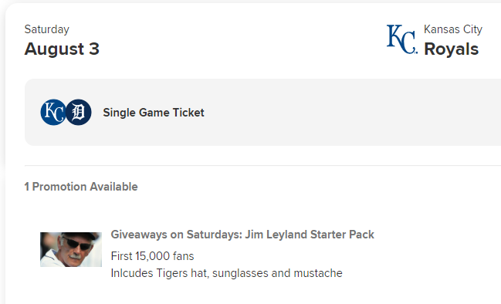Click the Kansas City Royals KC logo
The height and width of the screenshot is (304, 501).
[402, 39]
